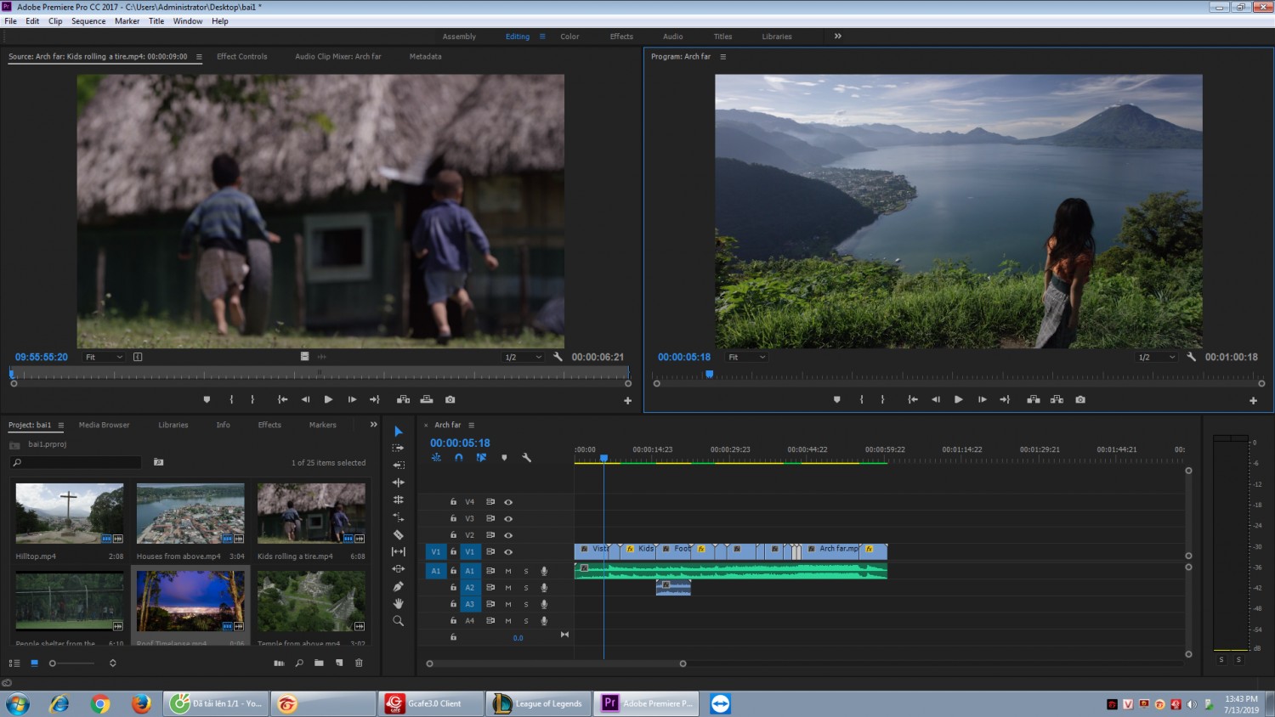Switch project panel to list view

click(x=14, y=663)
